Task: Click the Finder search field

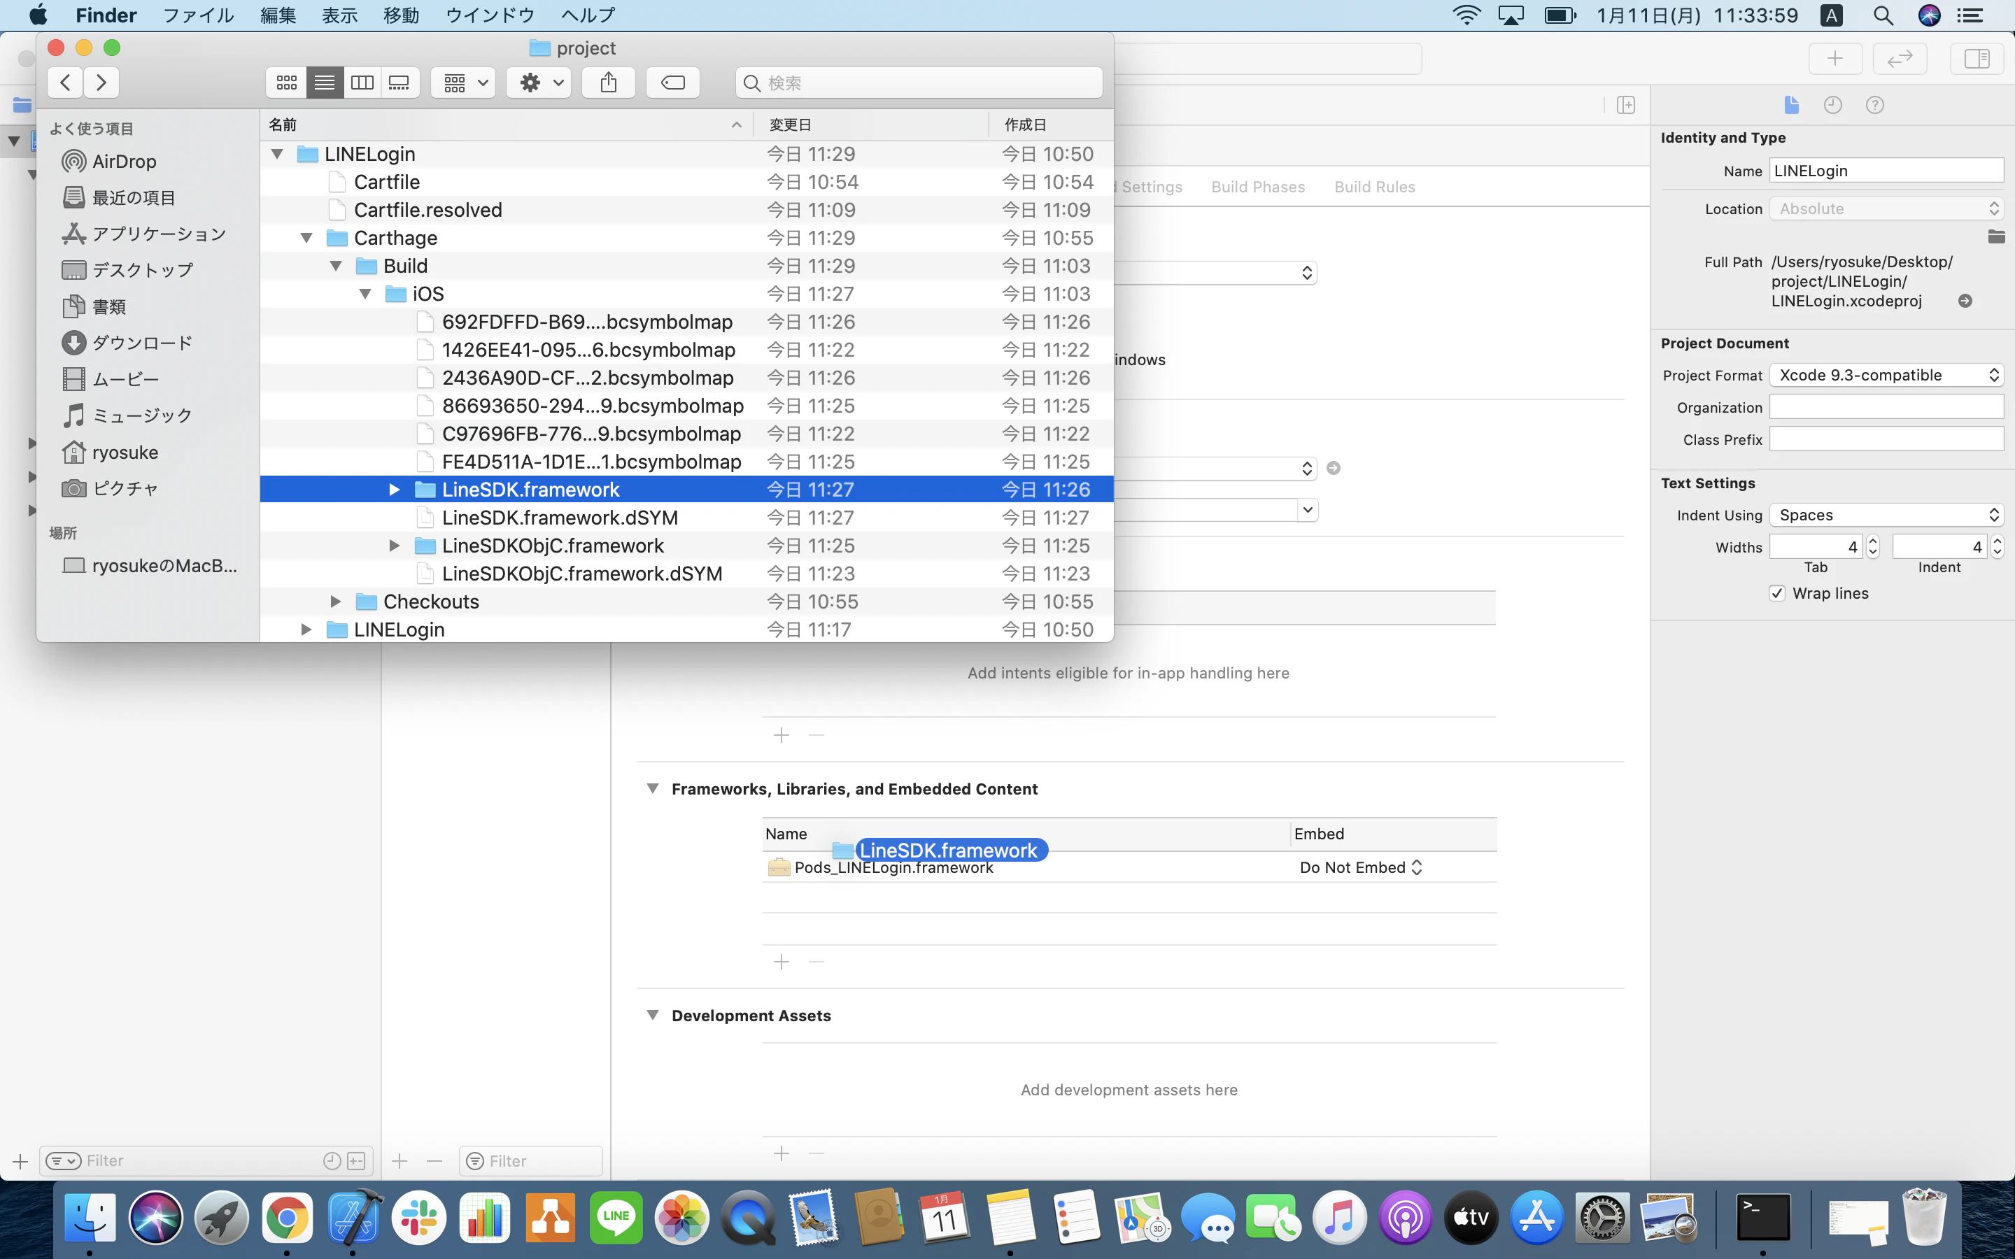Action: pyautogui.click(x=919, y=83)
